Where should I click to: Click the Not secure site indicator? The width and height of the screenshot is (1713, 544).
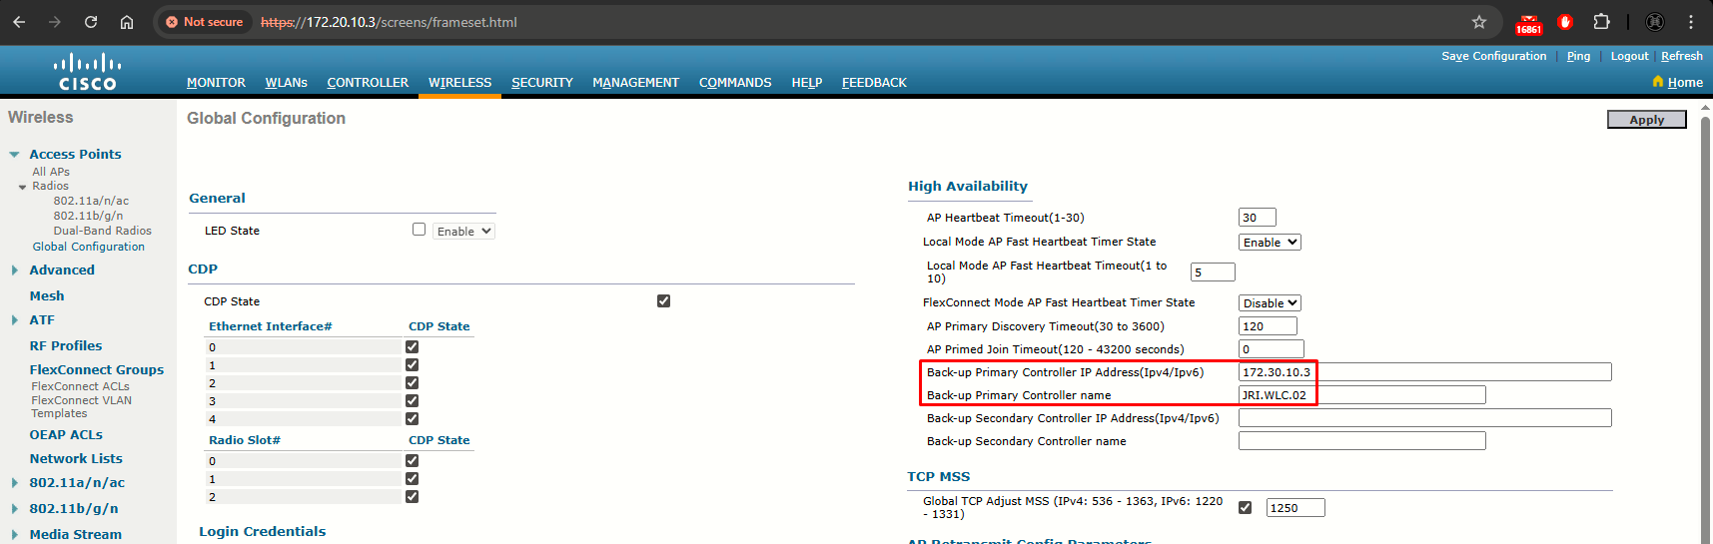[x=205, y=22]
